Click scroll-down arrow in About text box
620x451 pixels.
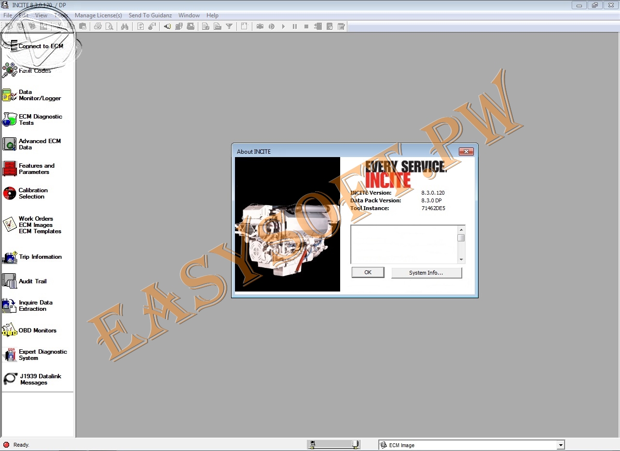pyautogui.click(x=461, y=260)
